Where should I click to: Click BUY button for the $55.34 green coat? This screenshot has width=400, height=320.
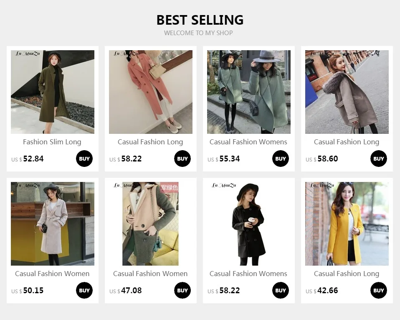[x=280, y=159]
